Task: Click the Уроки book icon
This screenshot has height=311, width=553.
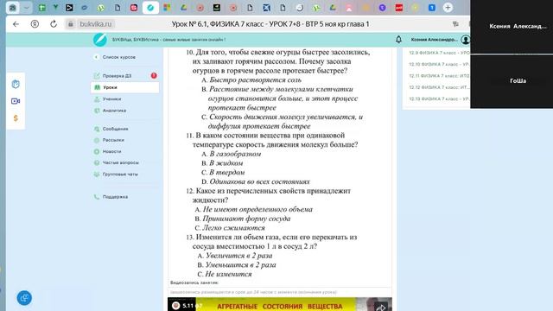Action: (x=97, y=87)
